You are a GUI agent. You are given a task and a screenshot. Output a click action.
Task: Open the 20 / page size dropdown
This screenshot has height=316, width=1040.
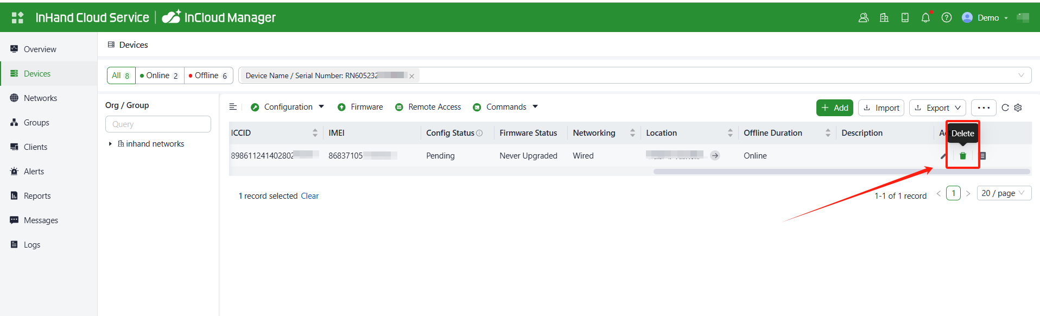click(x=1003, y=193)
